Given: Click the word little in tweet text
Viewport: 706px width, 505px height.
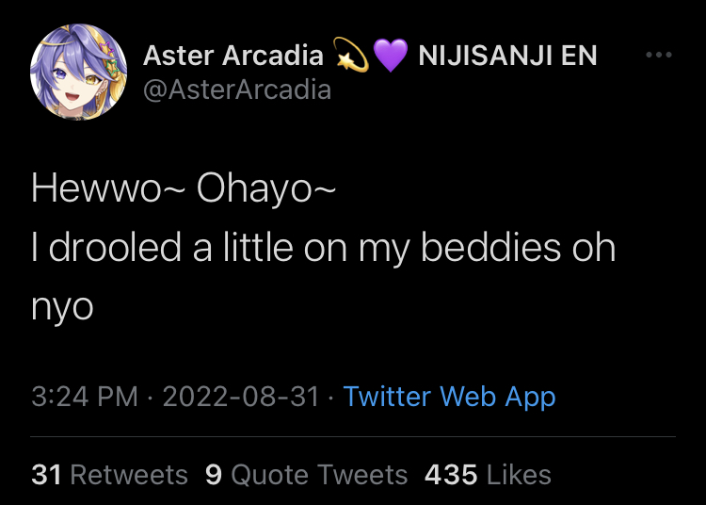Looking at the screenshot, I should [x=257, y=248].
